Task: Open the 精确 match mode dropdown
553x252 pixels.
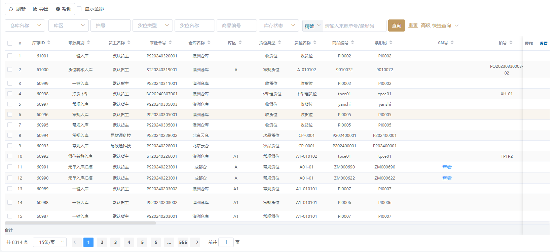Action: tap(313, 26)
